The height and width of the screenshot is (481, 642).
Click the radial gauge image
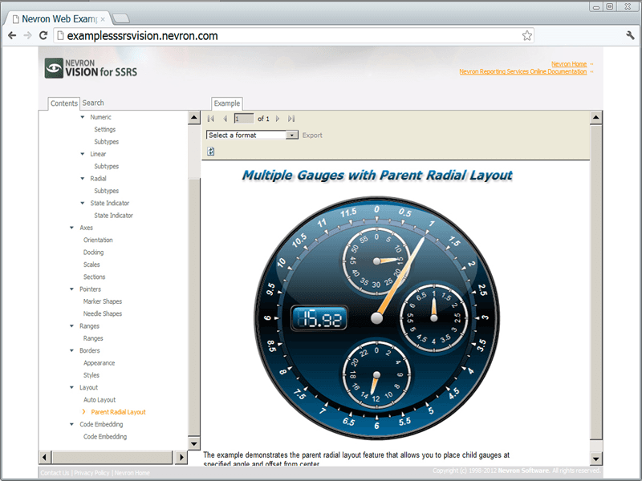[x=376, y=318]
